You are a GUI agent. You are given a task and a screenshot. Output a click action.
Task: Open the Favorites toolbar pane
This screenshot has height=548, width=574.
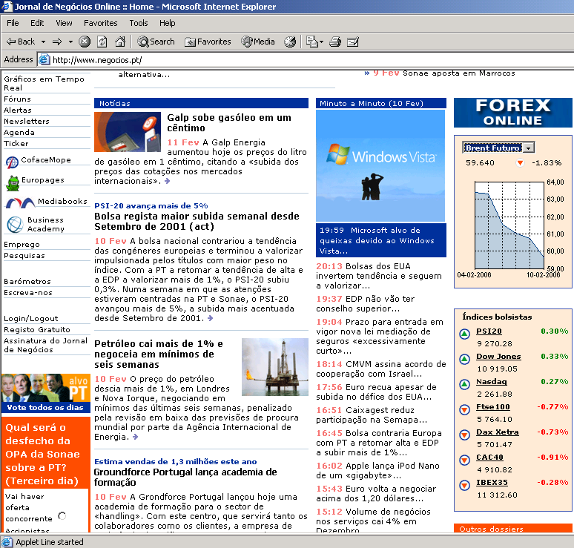pos(208,42)
